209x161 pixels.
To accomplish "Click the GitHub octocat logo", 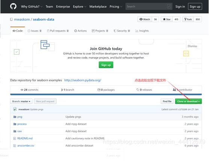I will click(13, 6).
